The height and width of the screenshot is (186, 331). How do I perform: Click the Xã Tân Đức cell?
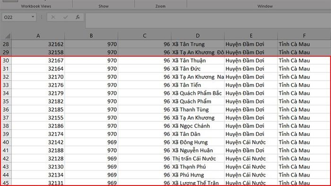coord(198,68)
